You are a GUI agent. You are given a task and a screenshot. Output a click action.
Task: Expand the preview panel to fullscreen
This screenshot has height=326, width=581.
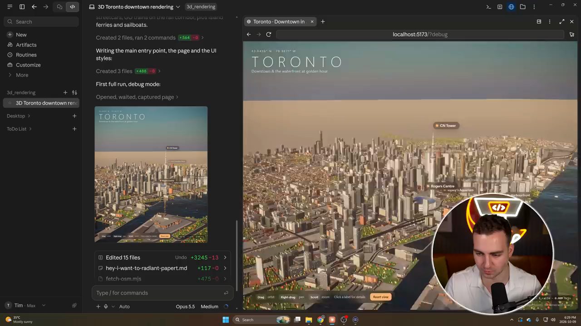(x=561, y=21)
